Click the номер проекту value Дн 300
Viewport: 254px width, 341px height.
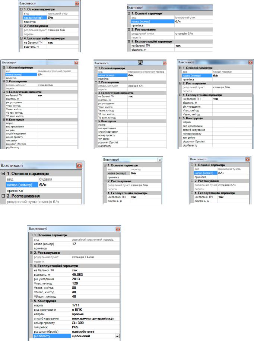tap(95, 323)
